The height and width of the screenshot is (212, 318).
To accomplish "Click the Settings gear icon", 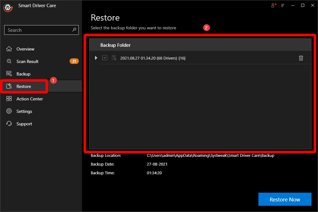I will [x=9, y=111].
